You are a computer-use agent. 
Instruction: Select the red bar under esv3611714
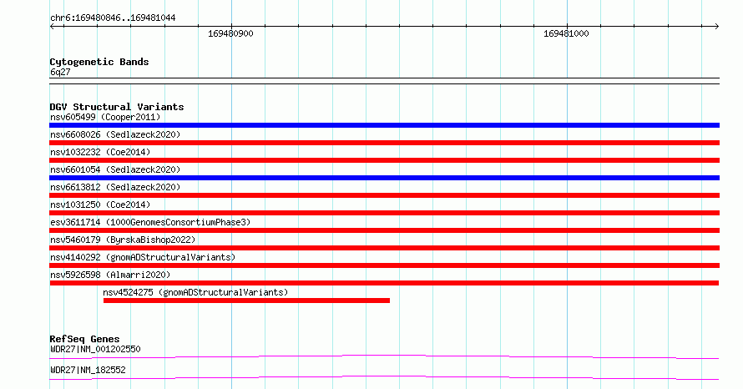[384, 230]
